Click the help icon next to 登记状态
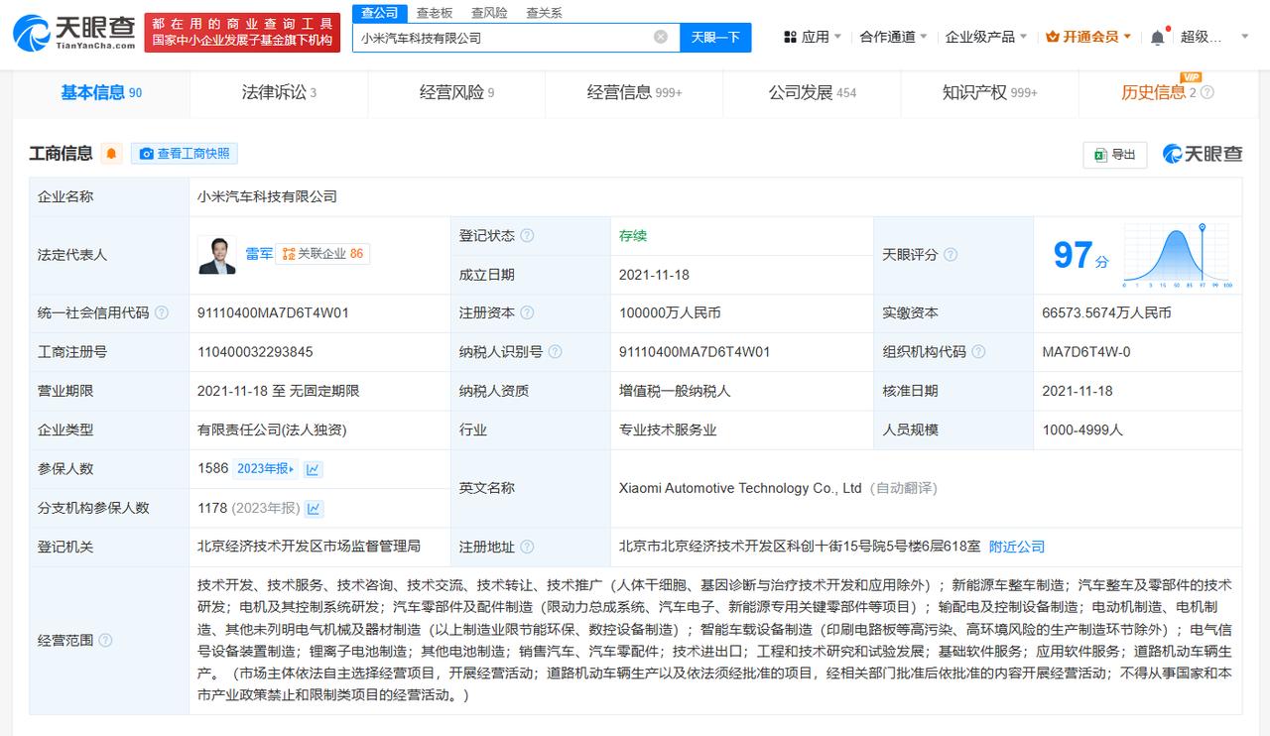 [x=527, y=236]
